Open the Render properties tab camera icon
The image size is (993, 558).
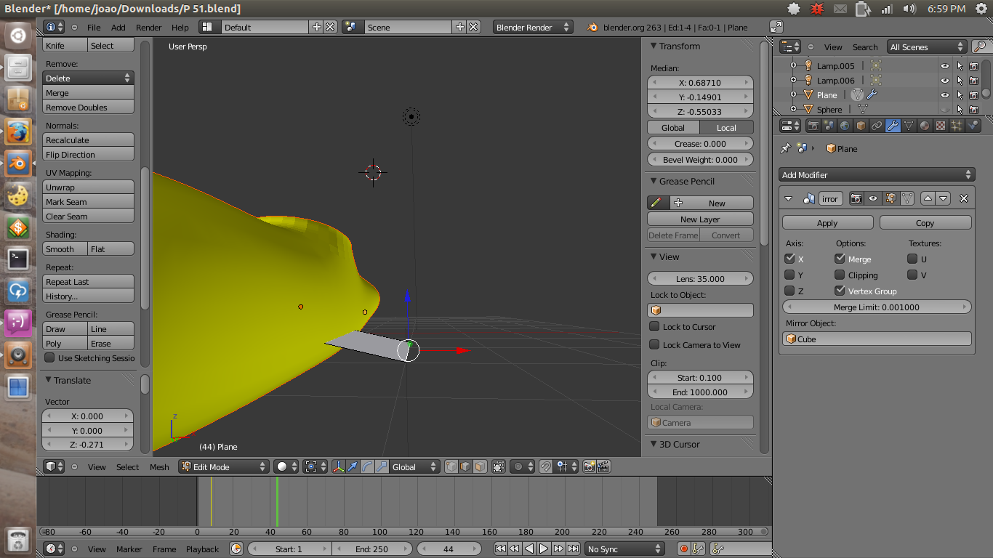click(813, 126)
